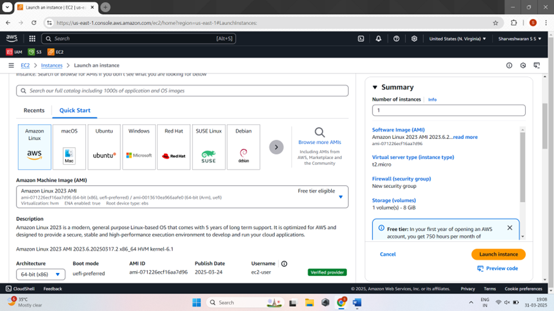Select the Launch an instance browser tab
Viewport: 554px width, 311px height.
tap(56, 7)
